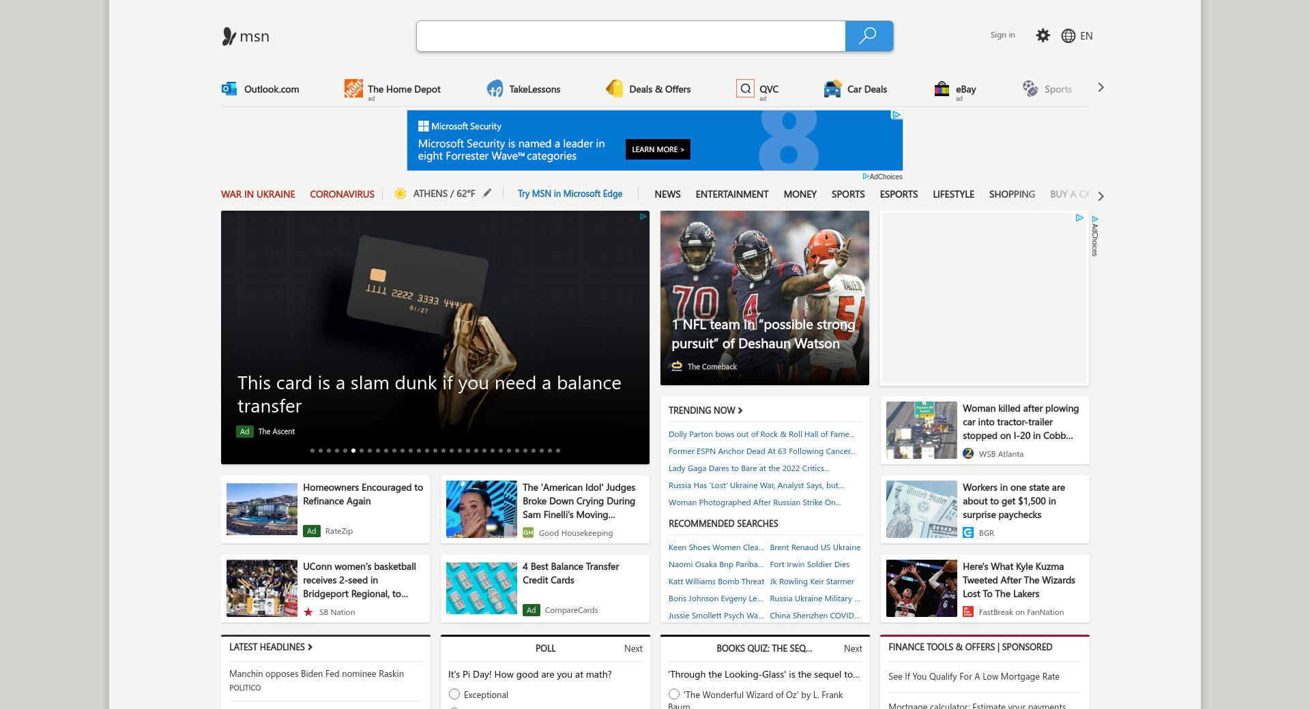Screen dimensions: 1310x709
Task: Open the Russia Has 'Lost' Ukraine War link
Action: (756, 485)
